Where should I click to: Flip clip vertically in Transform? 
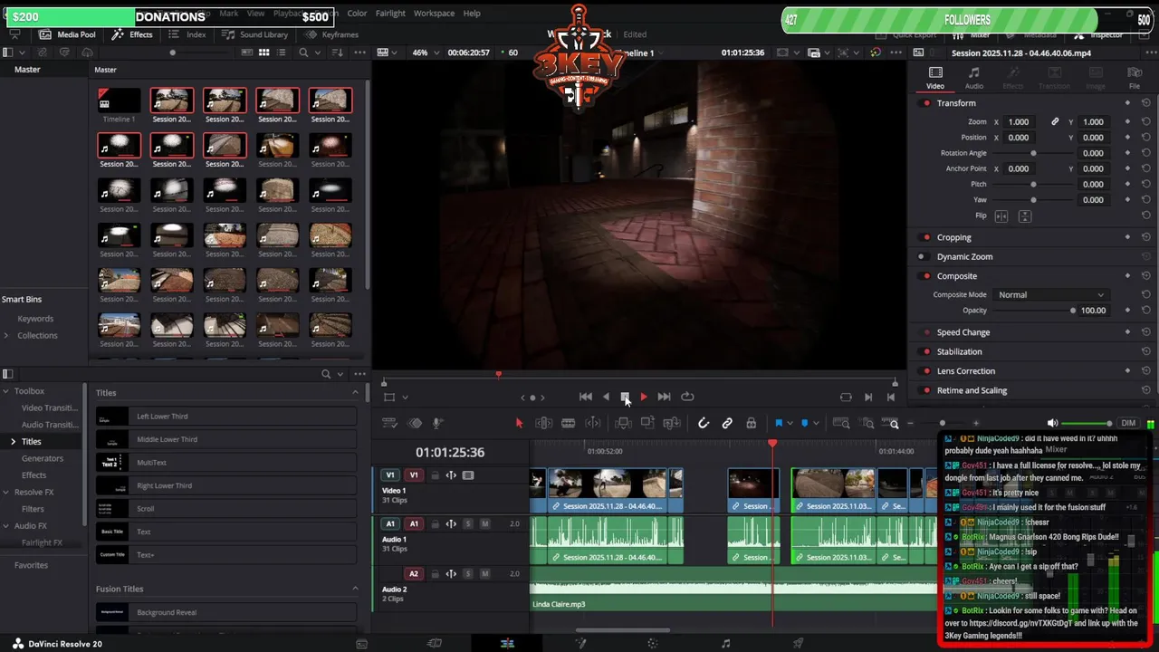(1025, 216)
